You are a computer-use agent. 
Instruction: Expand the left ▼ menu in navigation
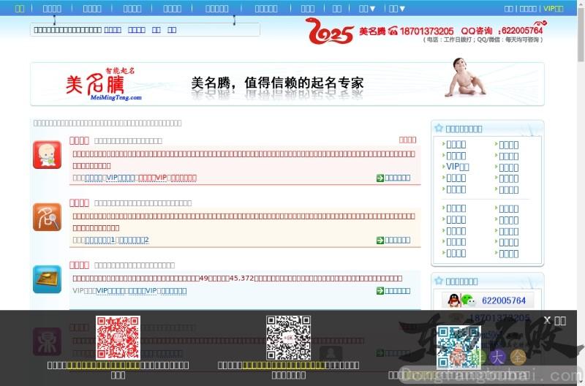point(367,8)
